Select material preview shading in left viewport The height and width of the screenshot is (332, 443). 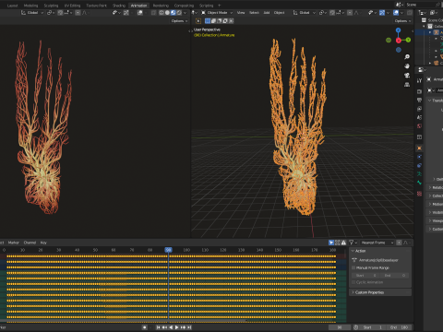pos(174,13)
